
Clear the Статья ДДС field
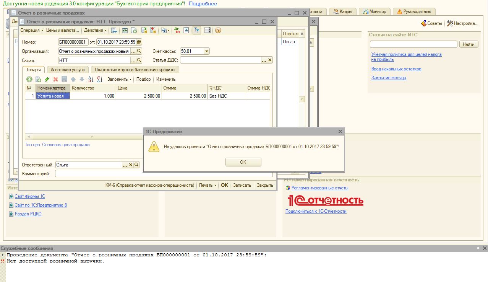(270, 60)
